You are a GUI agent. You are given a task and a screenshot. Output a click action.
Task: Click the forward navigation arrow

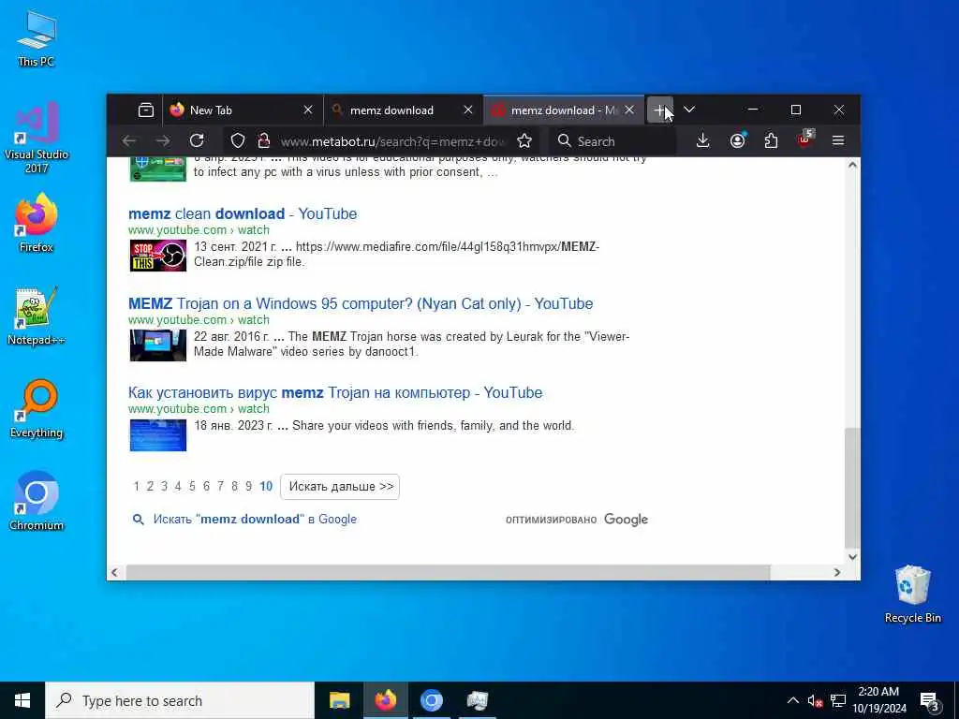[163, 140]
